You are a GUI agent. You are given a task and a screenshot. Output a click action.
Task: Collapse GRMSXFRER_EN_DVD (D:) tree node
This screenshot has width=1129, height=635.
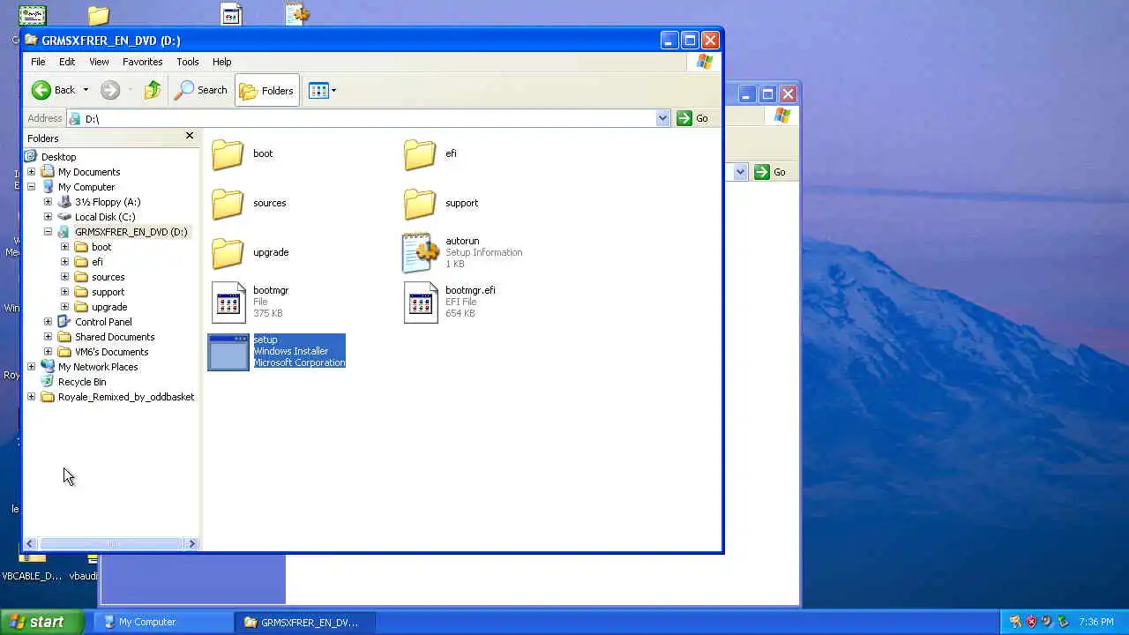tap(49, 232)
